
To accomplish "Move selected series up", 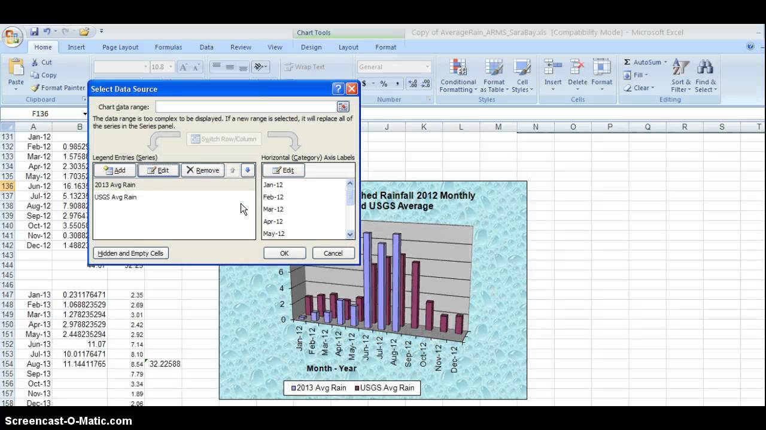I will point(233,170).
